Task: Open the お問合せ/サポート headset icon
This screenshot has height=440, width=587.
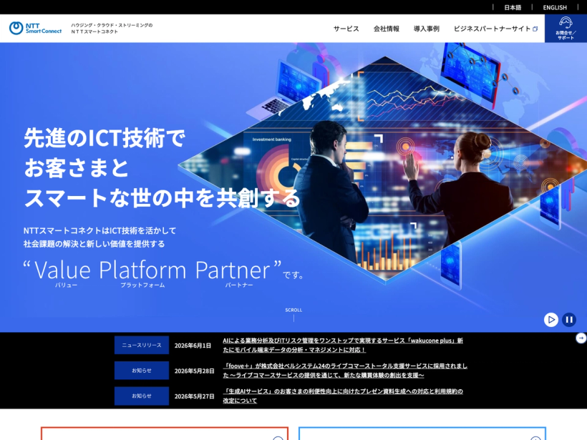Action: [566, 28]
